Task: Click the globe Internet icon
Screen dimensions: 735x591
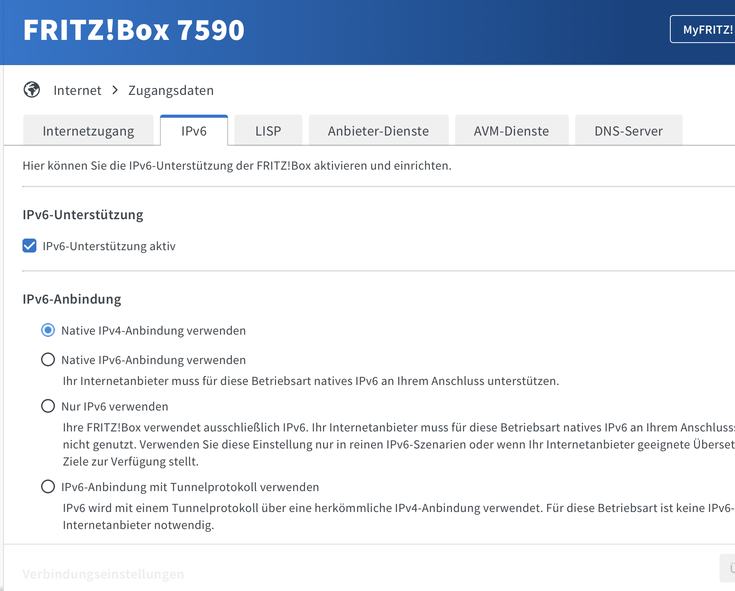Action: click(32, 90)
